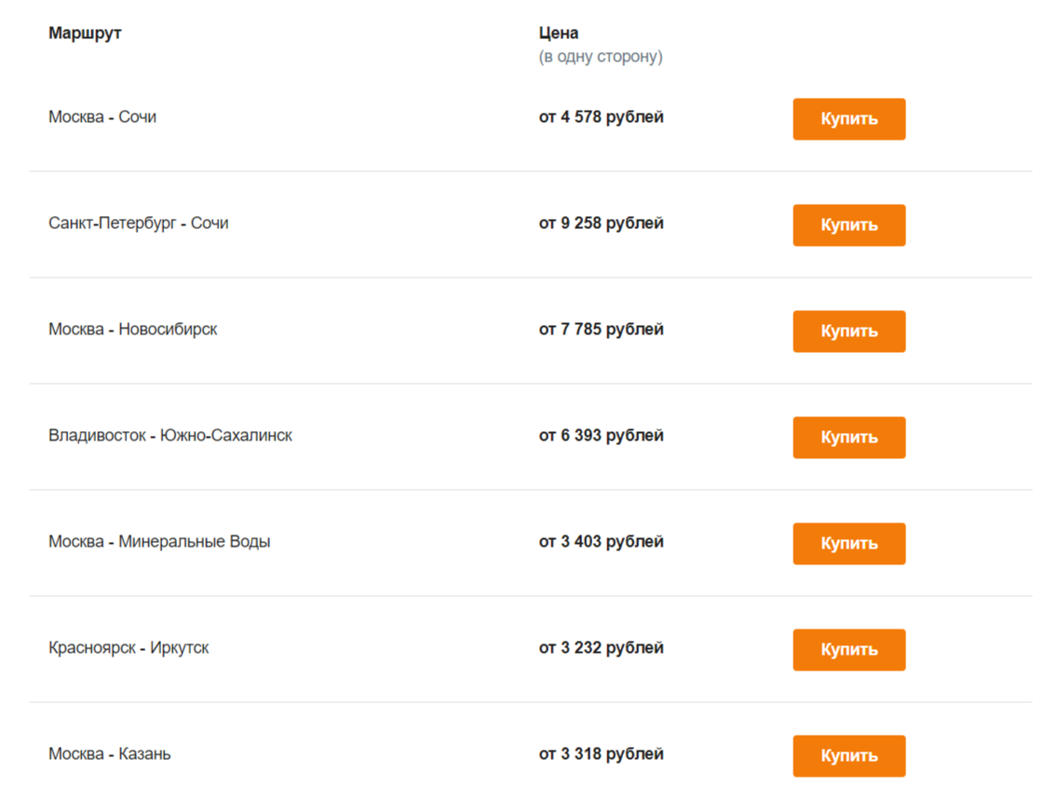
Task: Click Купить for Владивосток - Южно-Сахалинск
Action: click(848, 438)
